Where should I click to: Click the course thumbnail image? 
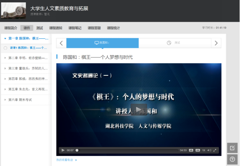pyautogui.click(x=14, y=10)
